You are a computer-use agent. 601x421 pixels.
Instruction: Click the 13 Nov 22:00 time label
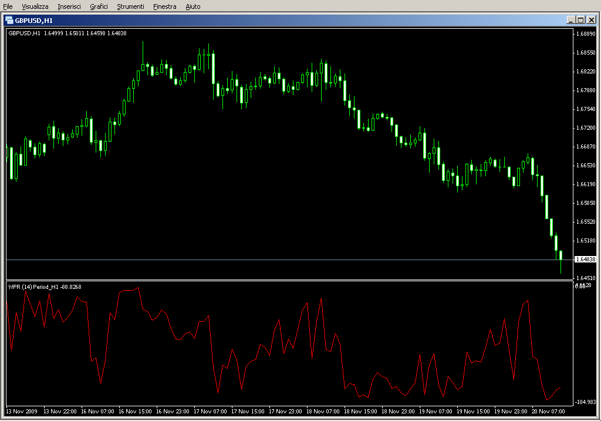point(60,412)
